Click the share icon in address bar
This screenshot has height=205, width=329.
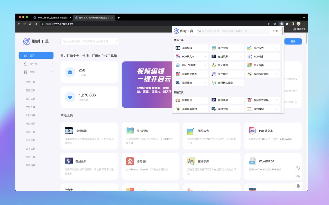(x=269, y=24)
